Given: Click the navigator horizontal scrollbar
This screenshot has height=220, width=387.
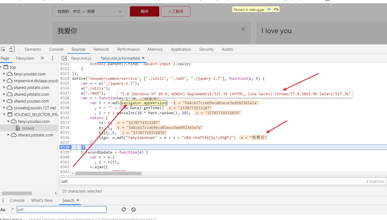Looking at the screenshot, I should [17, 193].
